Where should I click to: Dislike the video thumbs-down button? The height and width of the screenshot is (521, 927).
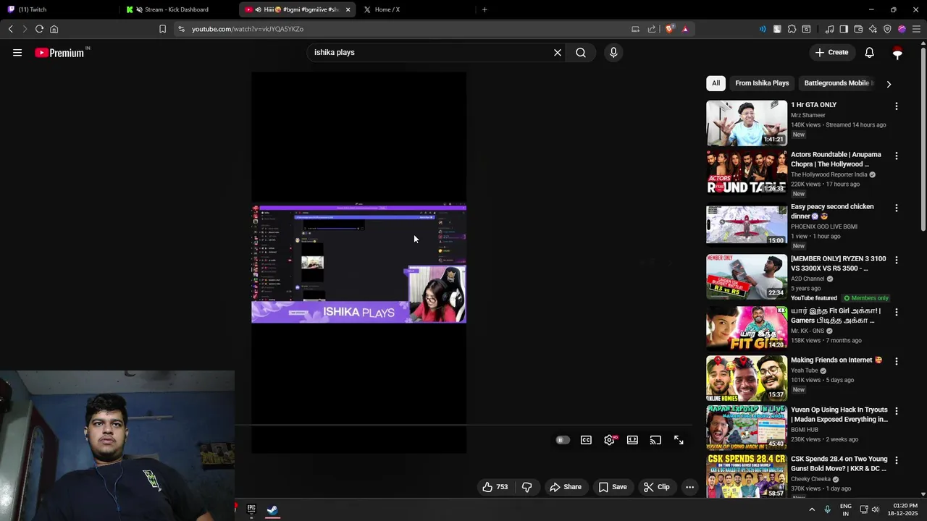527,487
